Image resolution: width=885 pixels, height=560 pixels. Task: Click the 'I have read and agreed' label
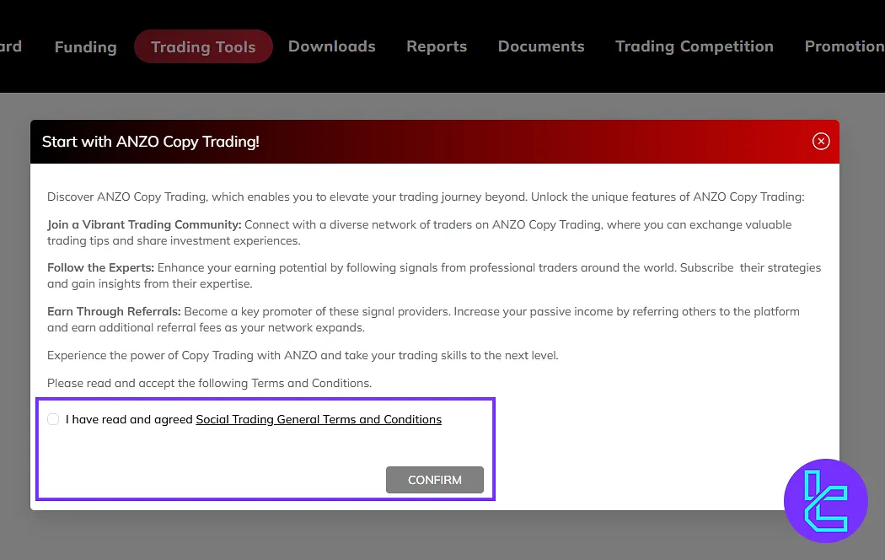(x=129, y=419)
